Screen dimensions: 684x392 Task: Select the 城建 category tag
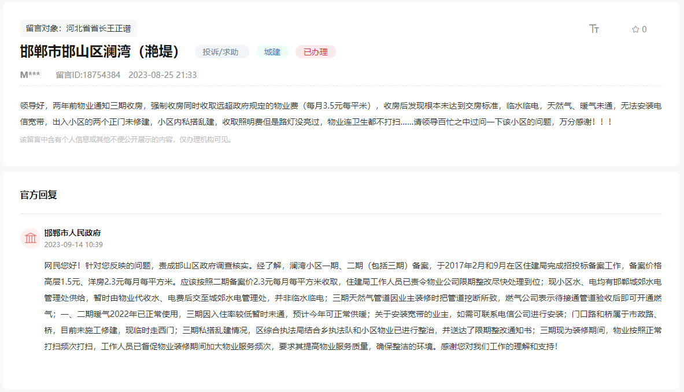(x=272, y=52)
